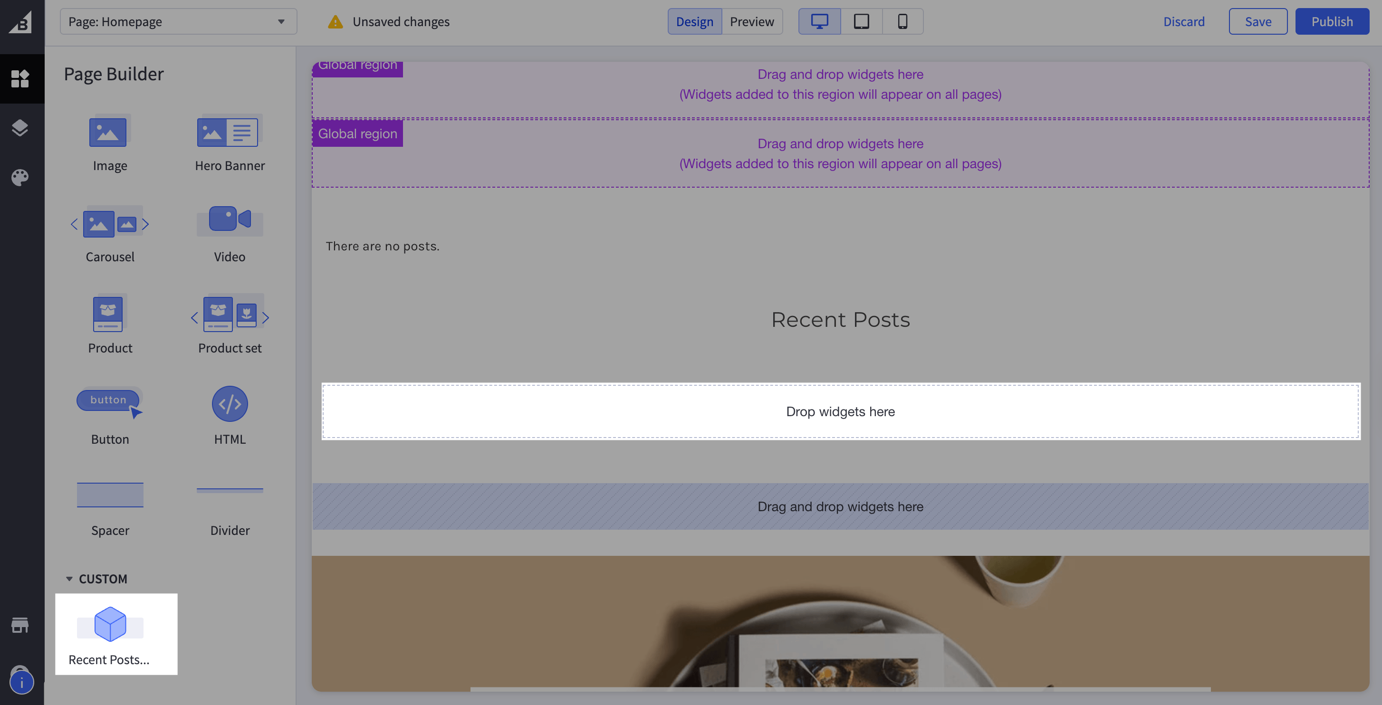Screen dimensions: 1382x705
Task: Click the food plate banner image
Action: [x=840, y=623]
